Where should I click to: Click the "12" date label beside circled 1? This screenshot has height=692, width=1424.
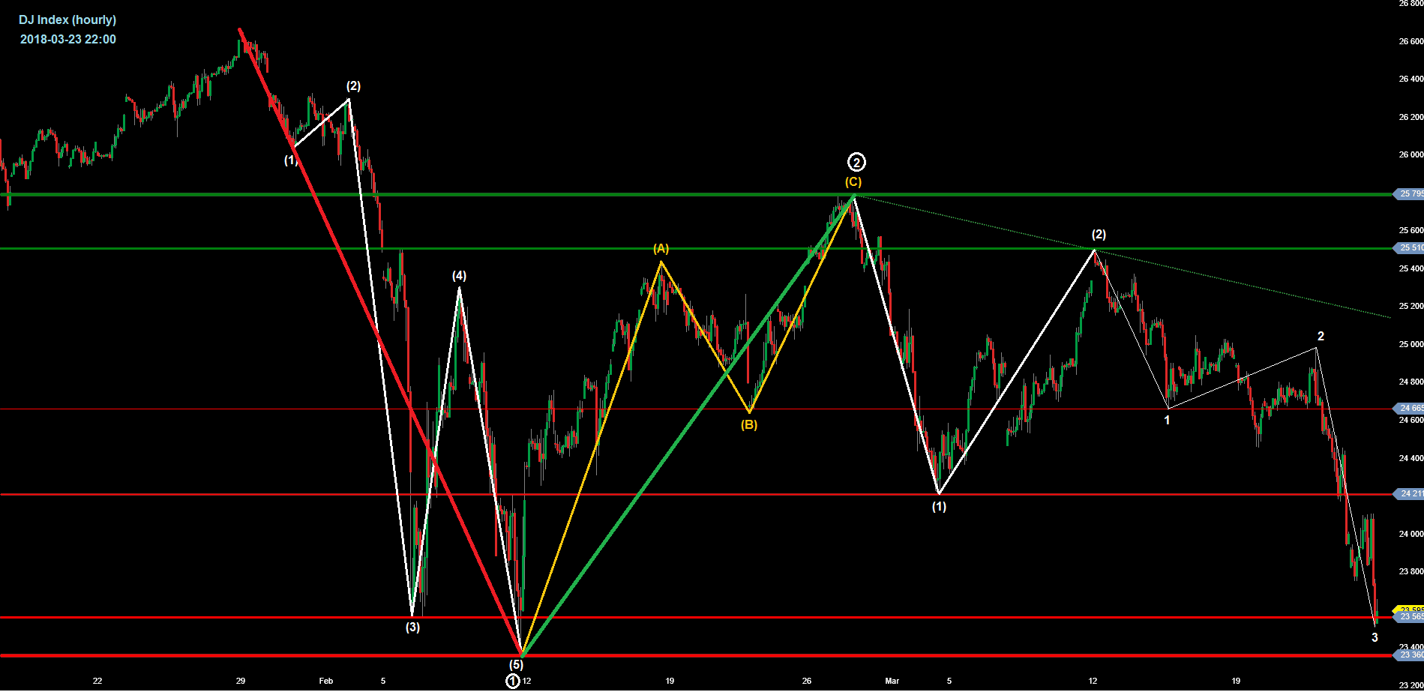(527, 682)
